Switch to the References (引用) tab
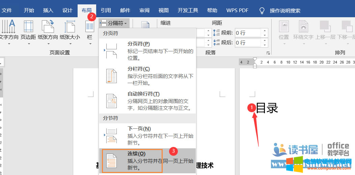Image resolution: width=355 pixels, height=175 pixels. (106, 10)
